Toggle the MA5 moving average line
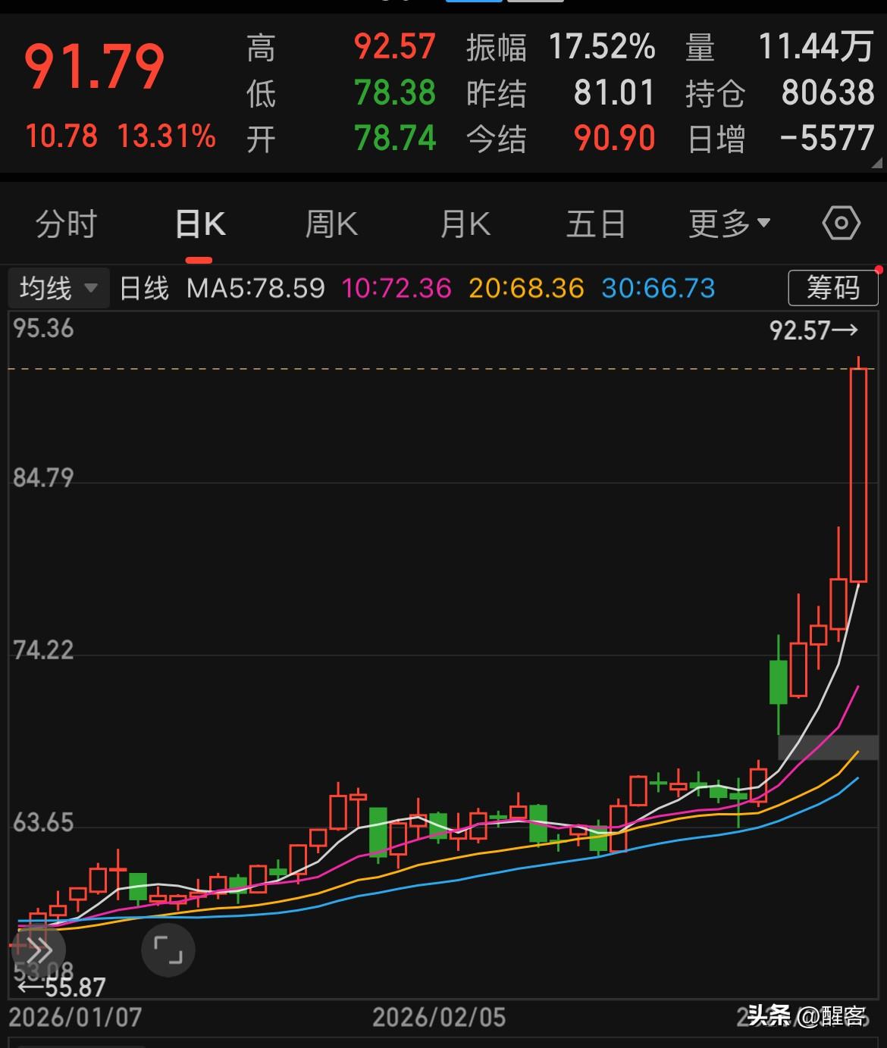This screenshot has height=1048, width=887. (x=257, y=288)
